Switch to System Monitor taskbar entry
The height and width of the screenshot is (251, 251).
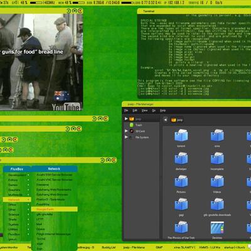pyautogui.click(x=9, y=247)
